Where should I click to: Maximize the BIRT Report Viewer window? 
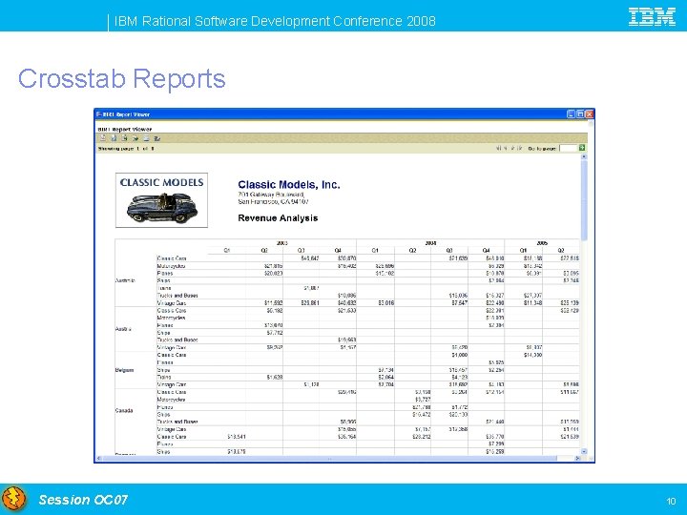point(580,113)
